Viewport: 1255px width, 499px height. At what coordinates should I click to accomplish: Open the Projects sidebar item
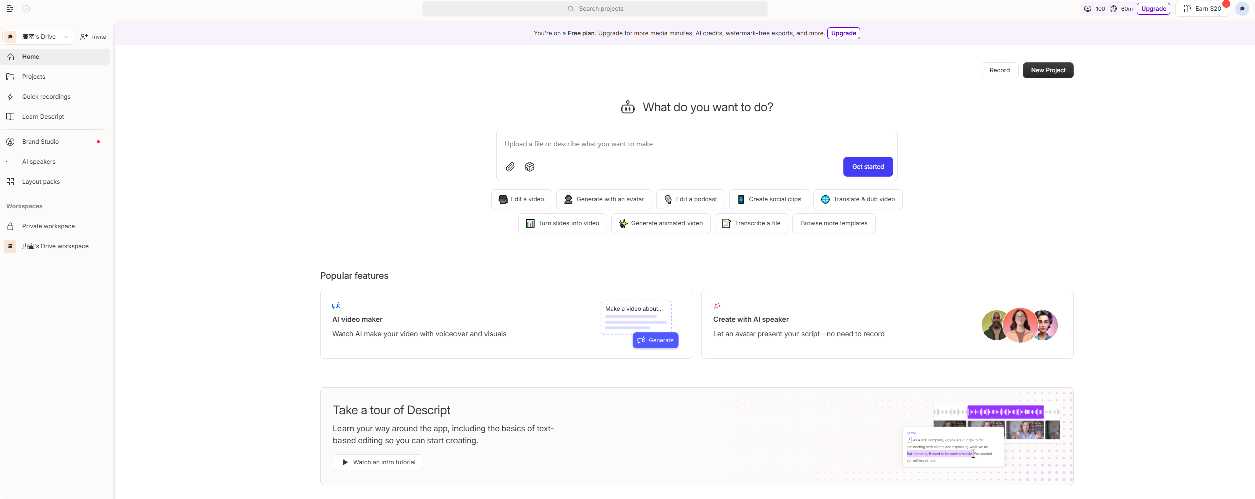click(x=34, y=77)
